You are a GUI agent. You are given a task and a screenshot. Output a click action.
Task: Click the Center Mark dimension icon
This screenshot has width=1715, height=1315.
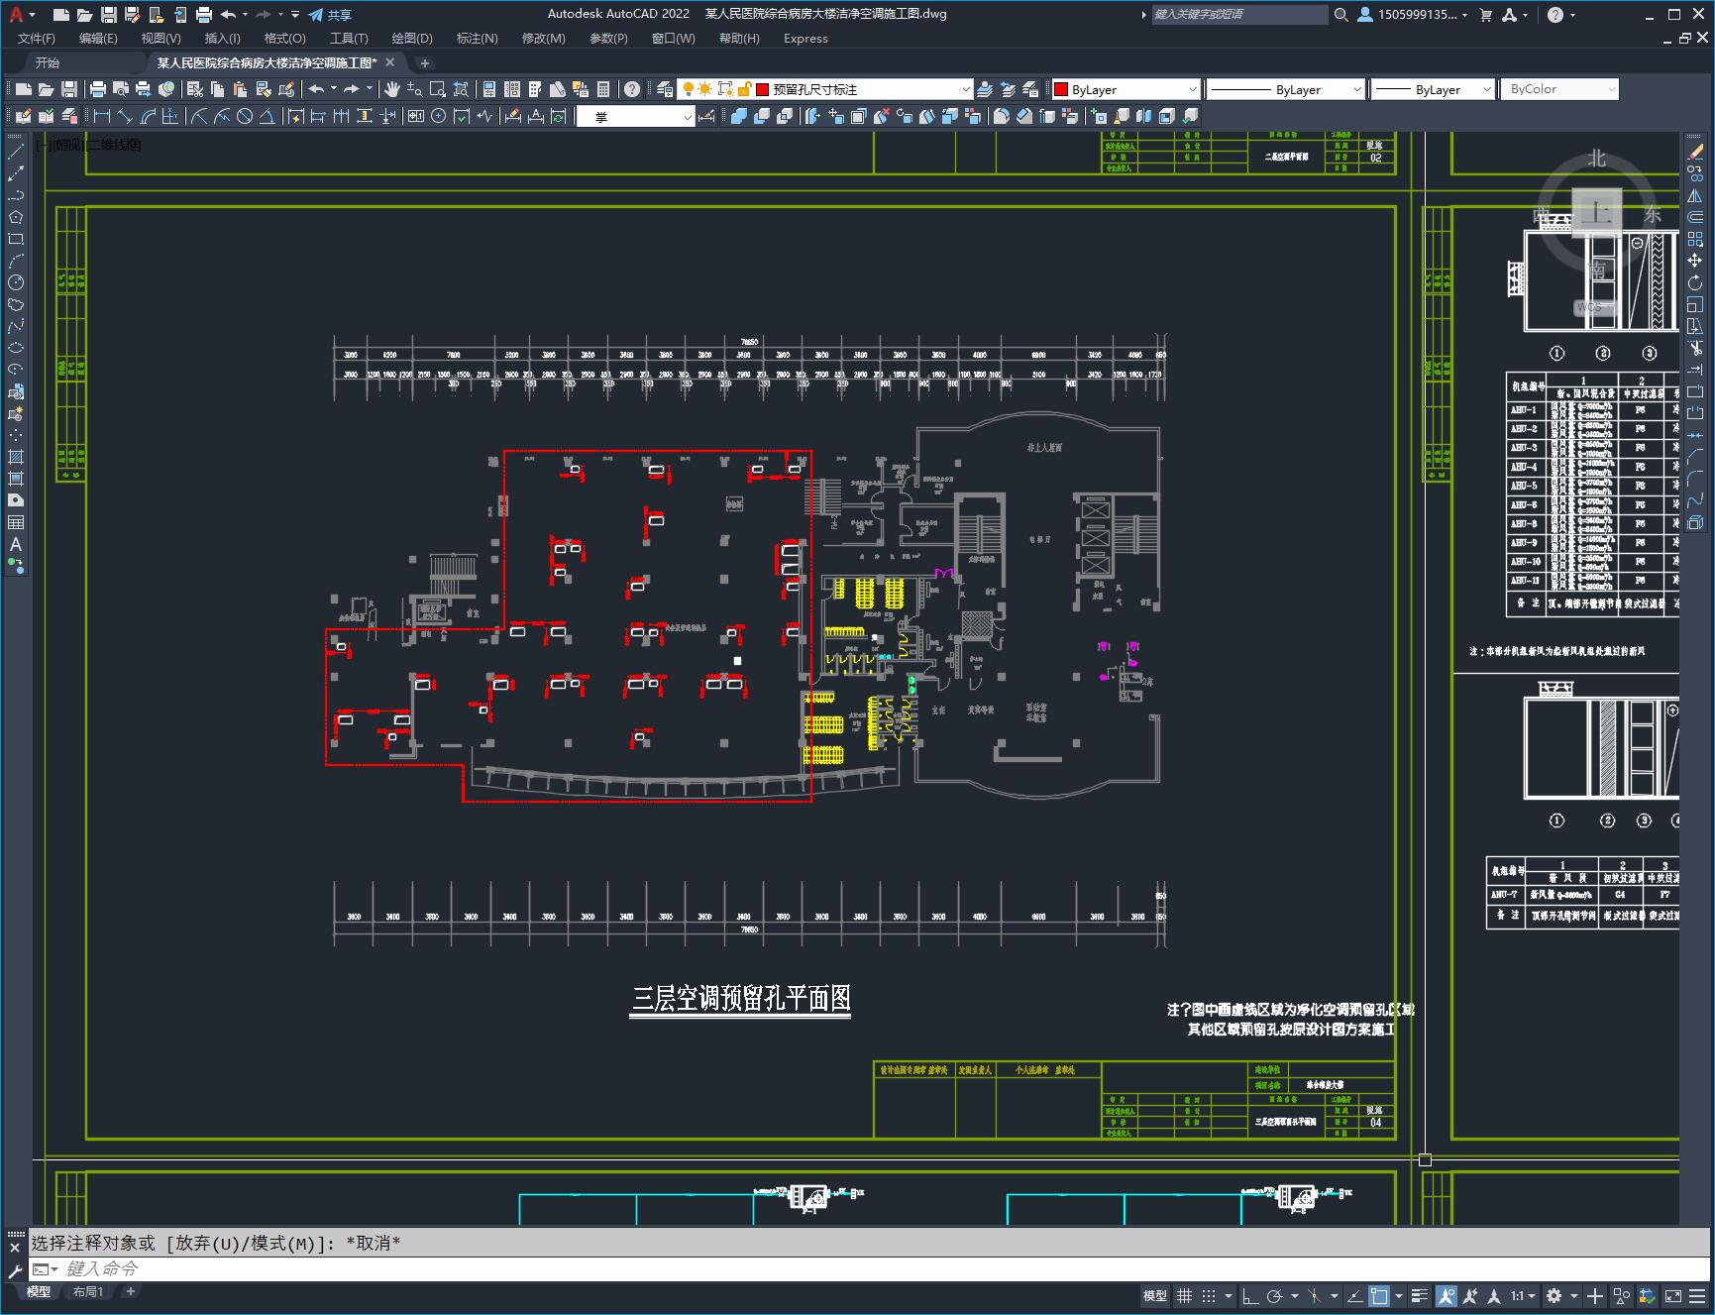[x=438, y=116]
